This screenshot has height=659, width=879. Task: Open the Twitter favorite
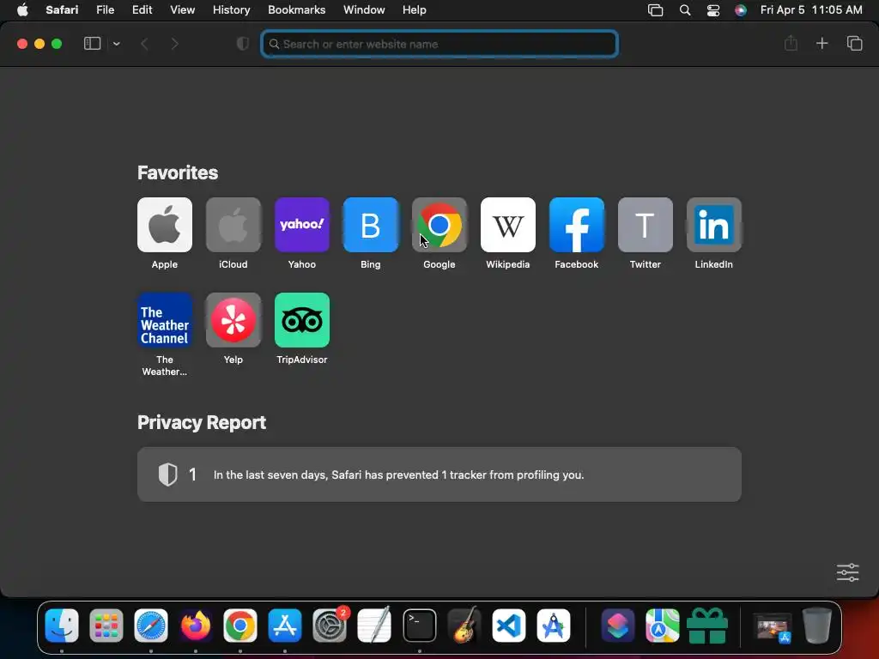646,225
